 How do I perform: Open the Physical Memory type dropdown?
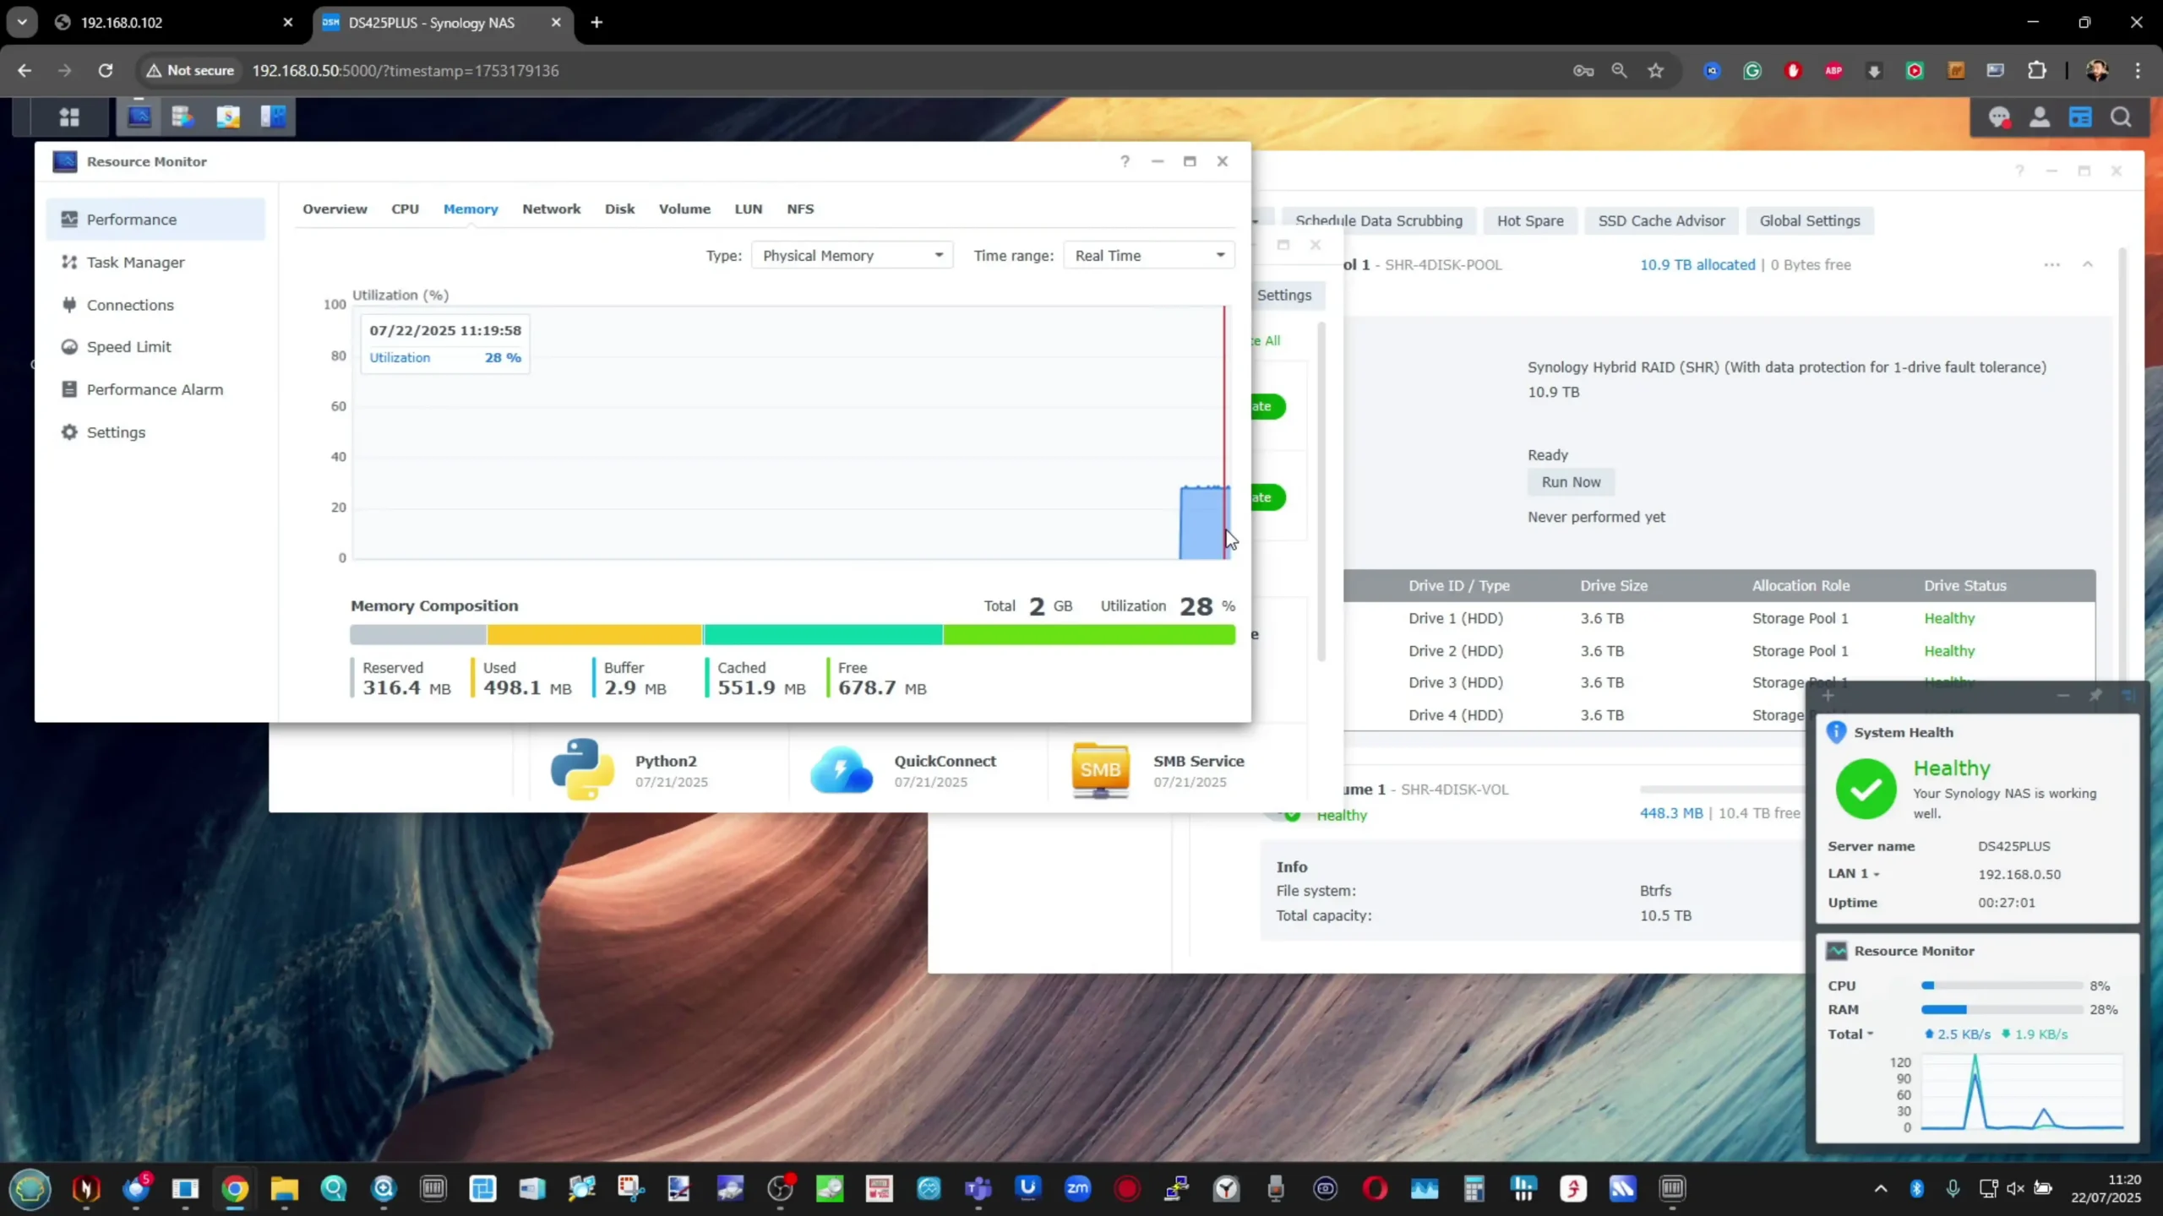tap(852, 256)
